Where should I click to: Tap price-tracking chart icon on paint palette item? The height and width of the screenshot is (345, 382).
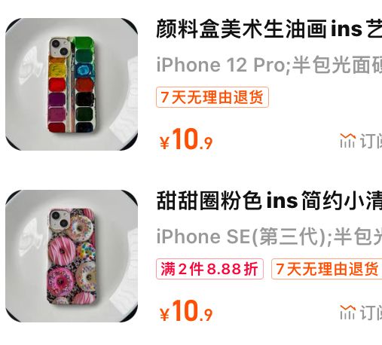point(348,141)
